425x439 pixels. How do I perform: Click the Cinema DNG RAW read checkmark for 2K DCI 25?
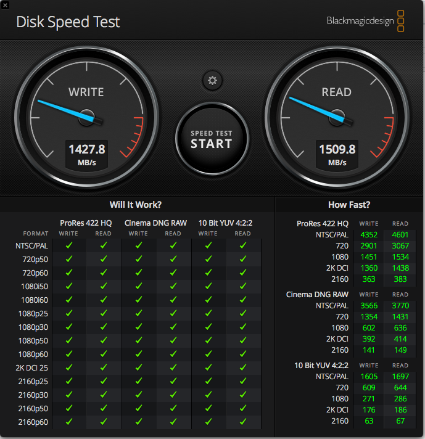(173, 367)
